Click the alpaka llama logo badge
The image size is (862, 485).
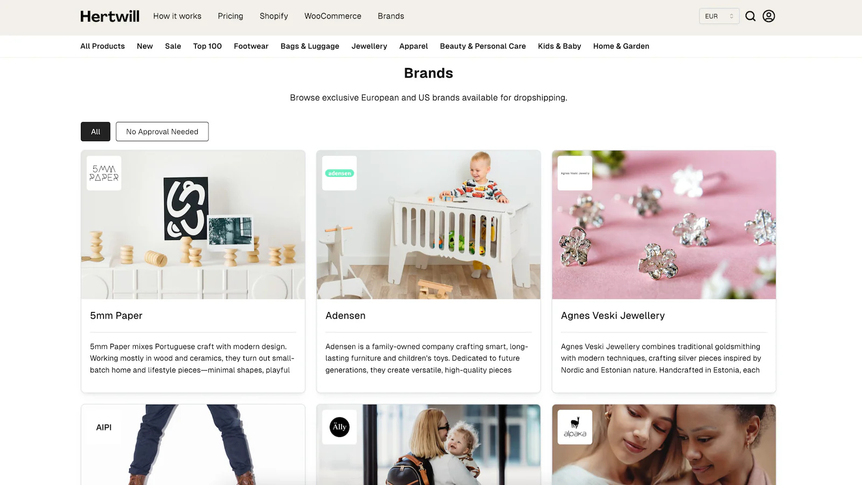(575, 427)
